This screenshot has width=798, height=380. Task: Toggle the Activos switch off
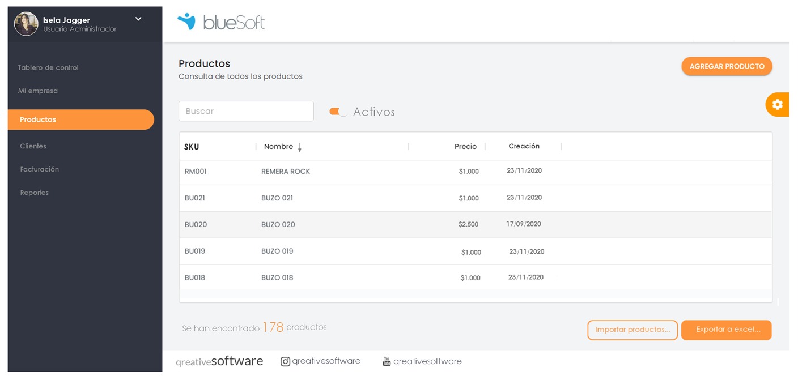[x=338, y=112]
